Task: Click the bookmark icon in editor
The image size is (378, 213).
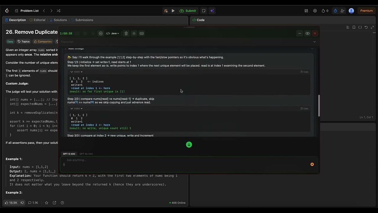Action: (x=354, y=27)
